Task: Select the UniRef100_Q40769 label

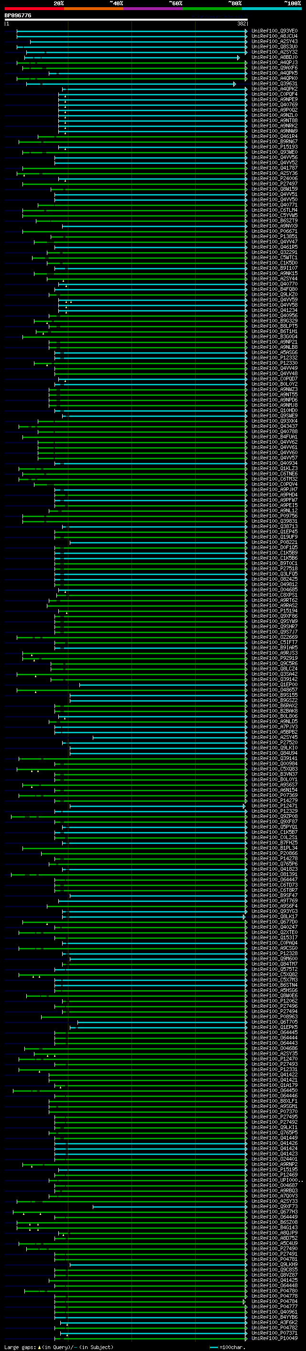Action: [x=274, y=104]
